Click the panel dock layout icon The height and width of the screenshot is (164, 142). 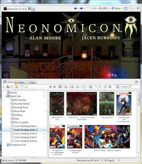(136, 82)
